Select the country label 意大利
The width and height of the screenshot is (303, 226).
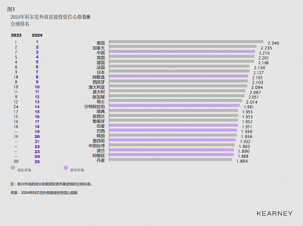pyautogui.click(x=99, y=92)
